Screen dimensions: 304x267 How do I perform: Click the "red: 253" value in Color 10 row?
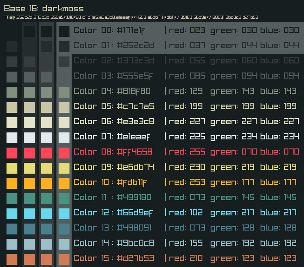[187, 182]
